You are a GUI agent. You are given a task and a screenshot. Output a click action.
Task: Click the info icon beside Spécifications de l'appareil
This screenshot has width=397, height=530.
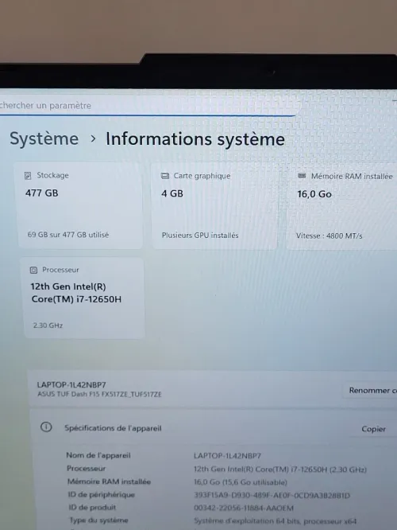[x=46, y=427]
